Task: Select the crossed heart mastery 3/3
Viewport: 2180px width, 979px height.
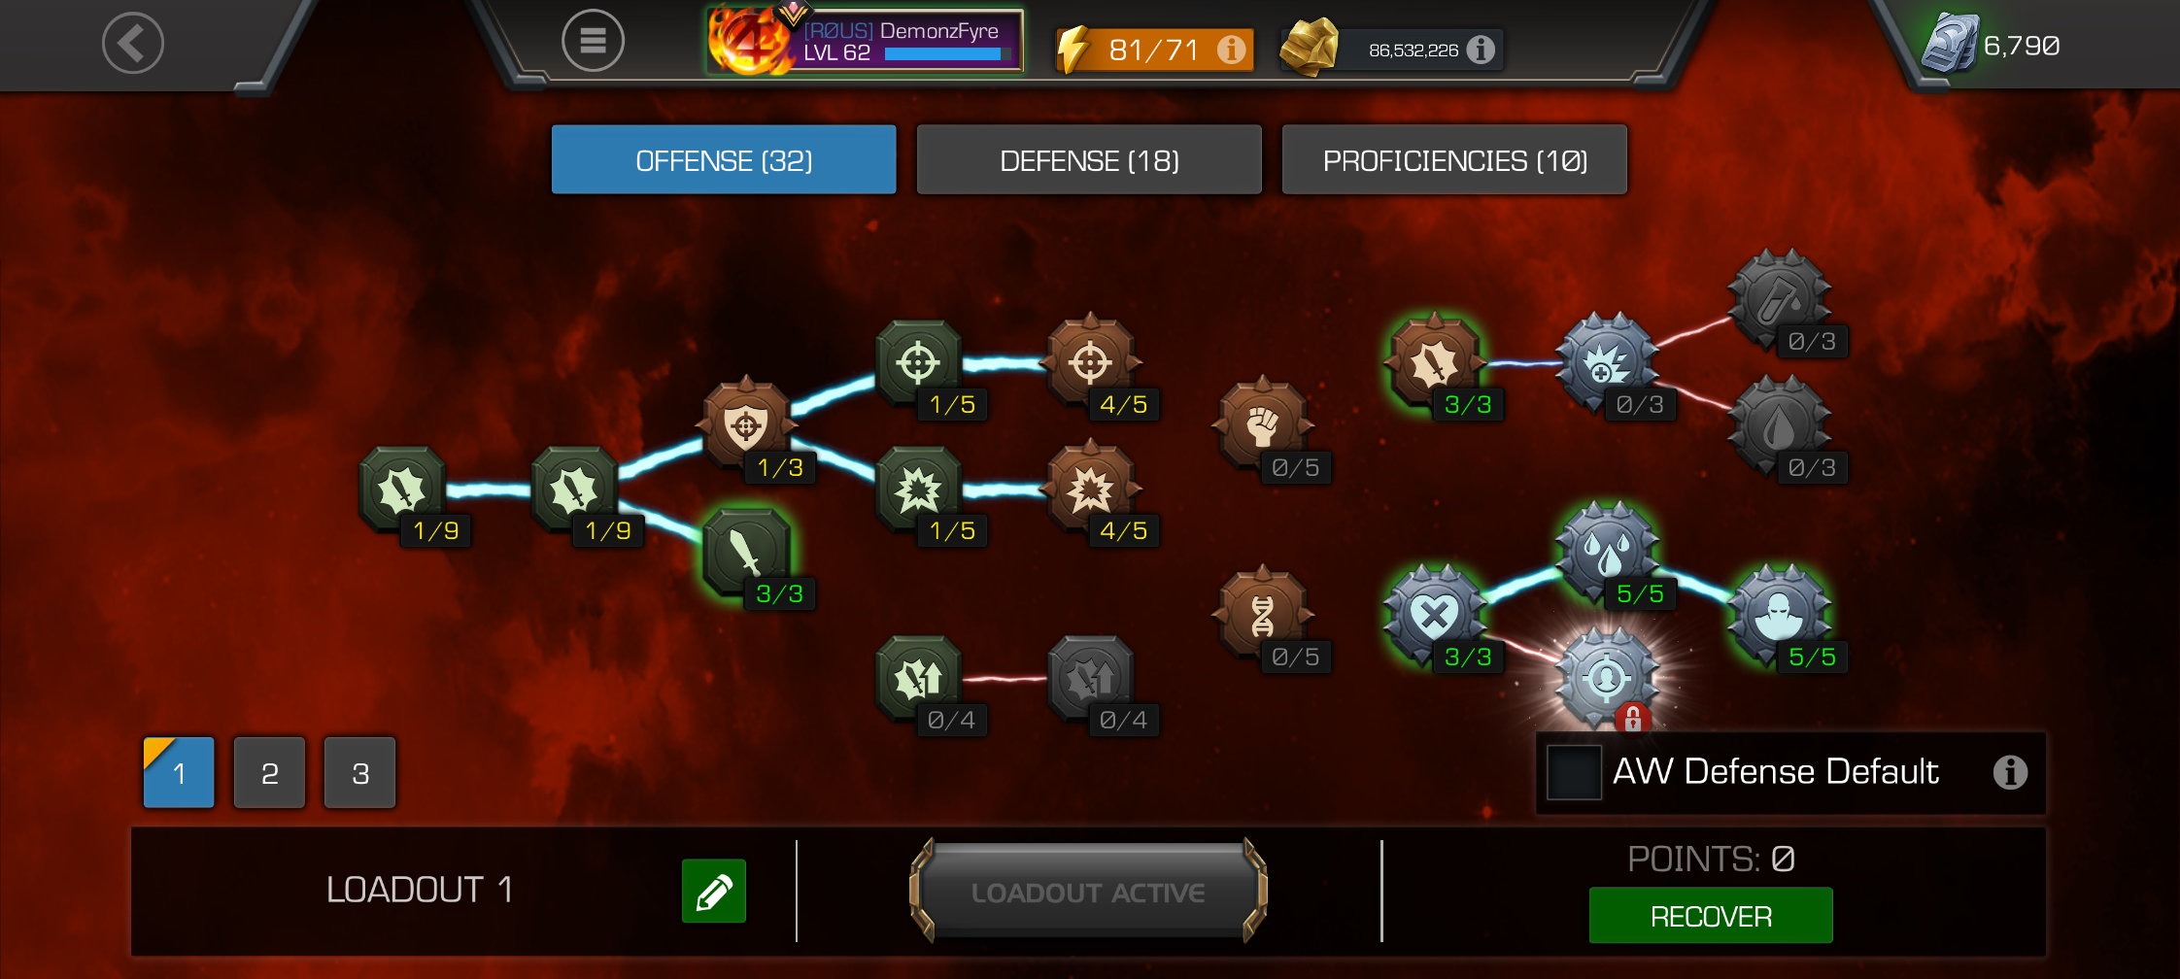Action: click(1435, 615)
